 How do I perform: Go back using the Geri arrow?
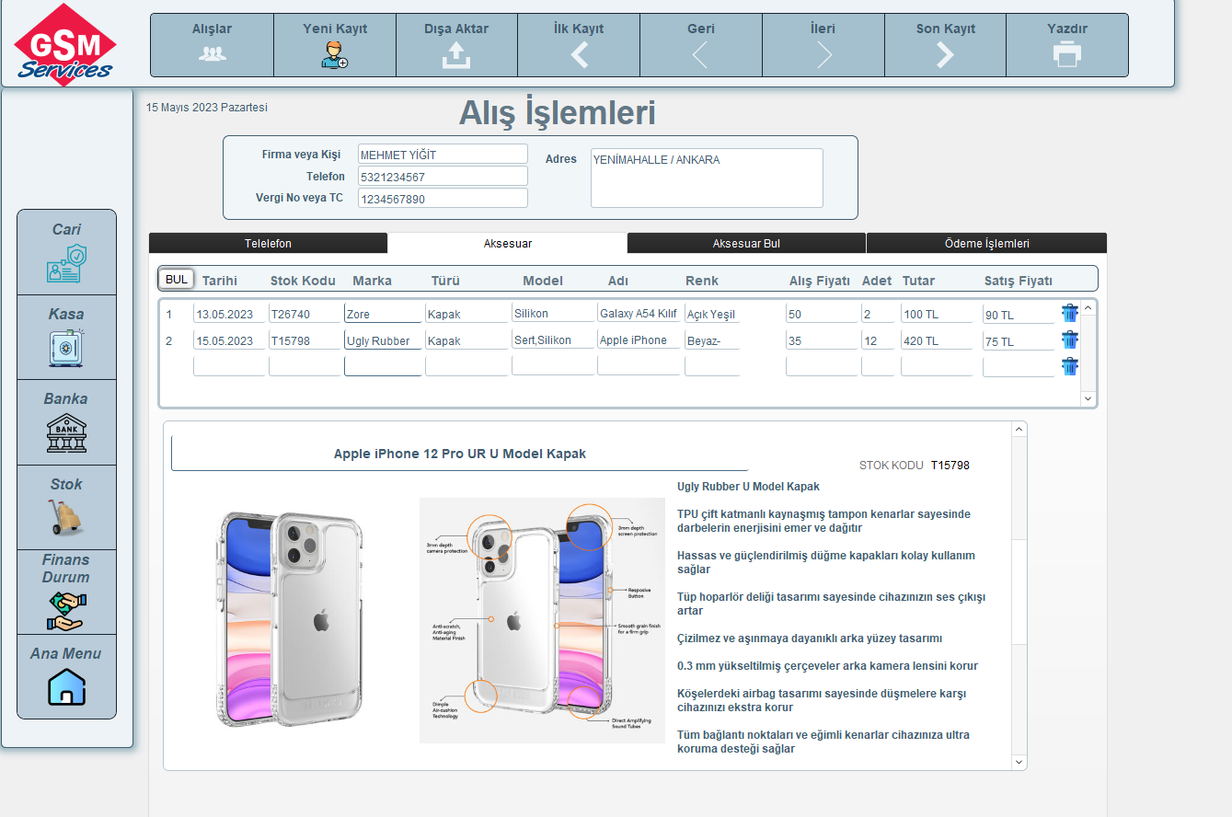click(x=700, y=55)
